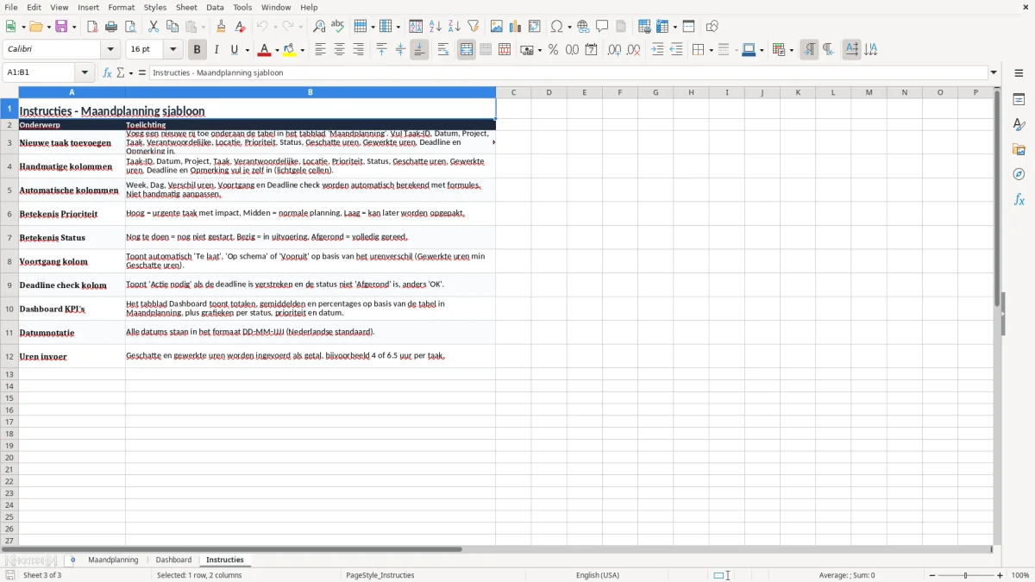Image resolution: width=1035 pixels, height=582 pixels.
Task: Click the Save document icon
Action: click(61, 27)
